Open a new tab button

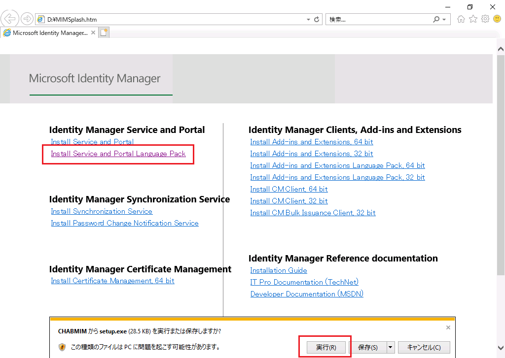click(104, 33)
